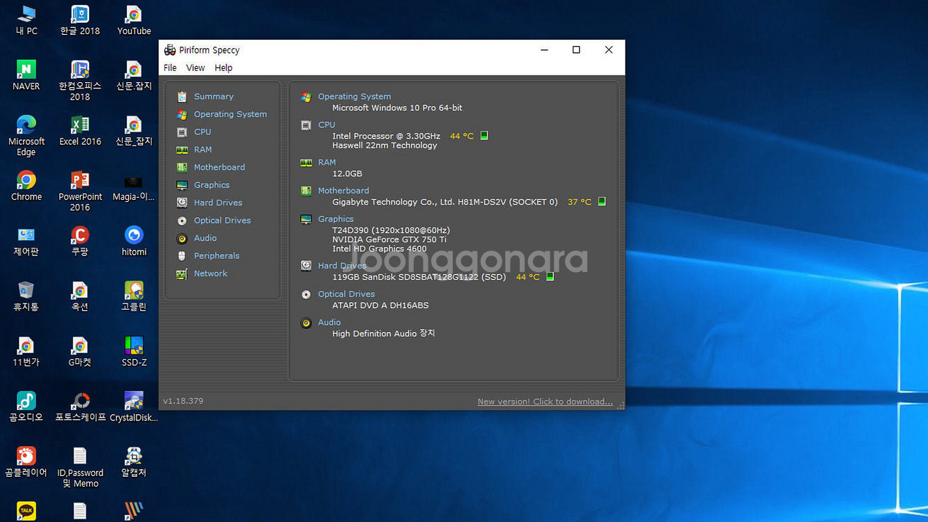928x522 pixels.
Task: Click the chip icon beside CPU heading
Action: 306,125
